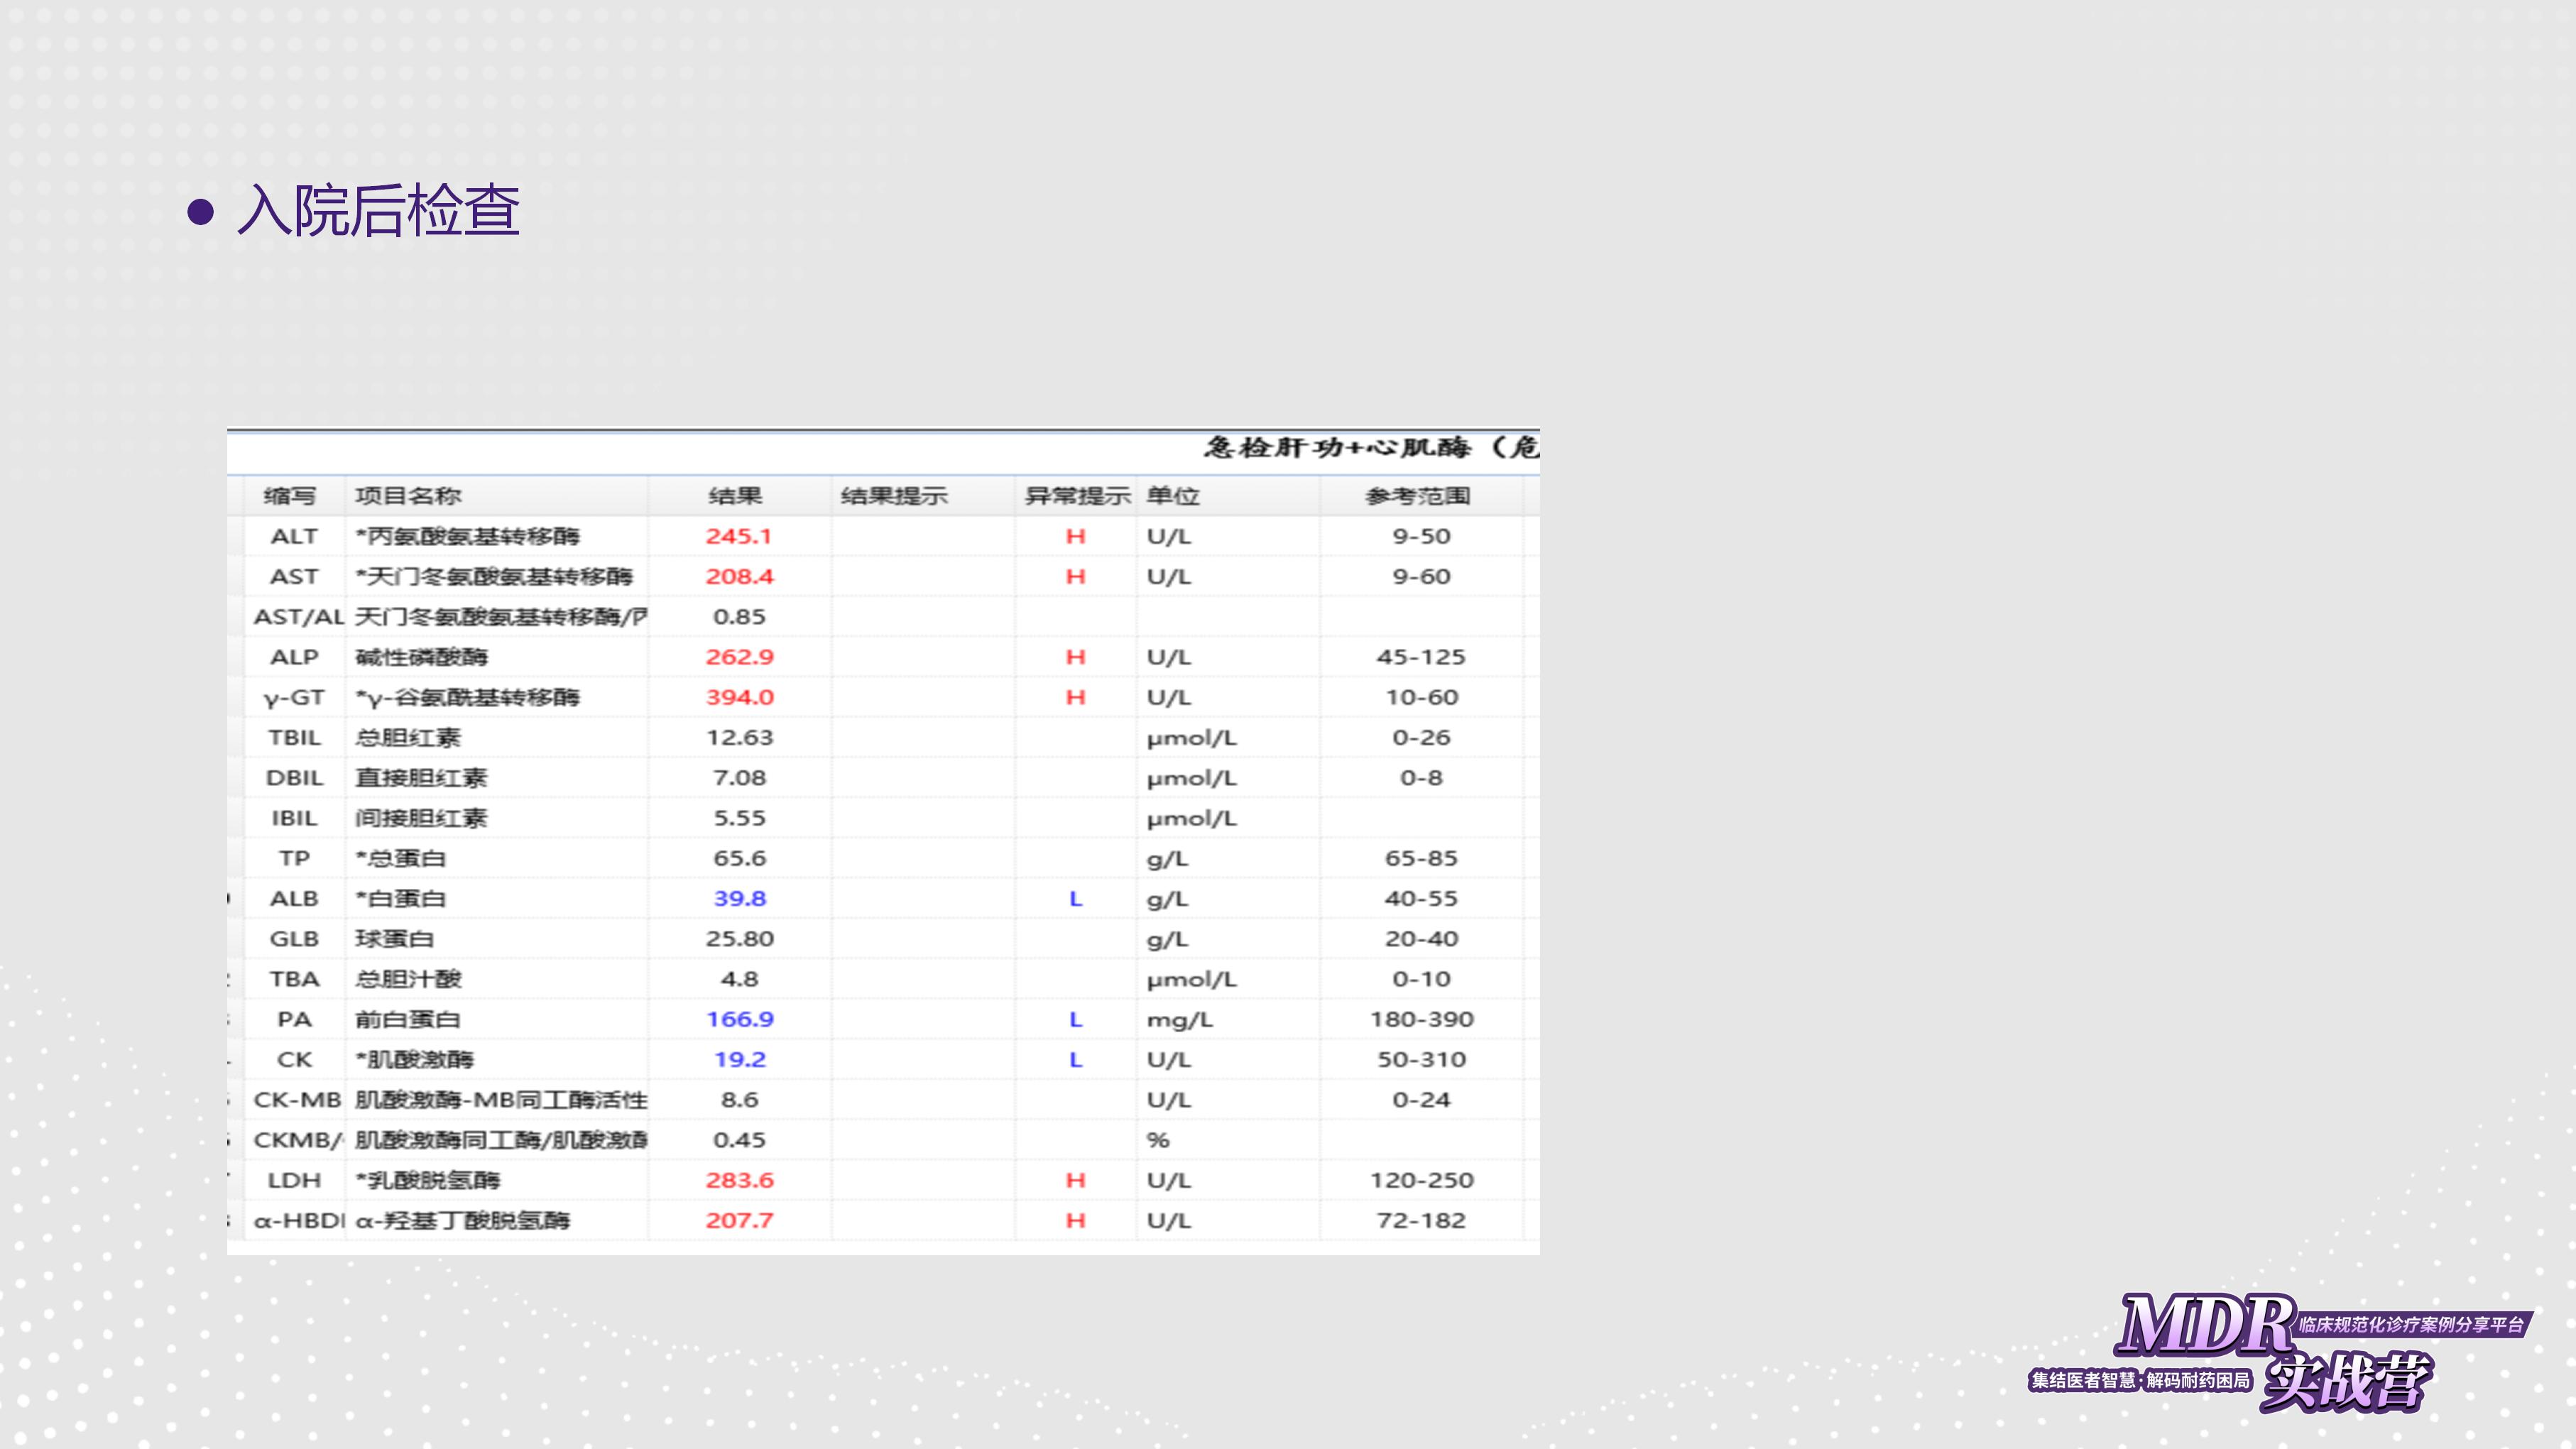This screenshot has height=1449, width=2576.
Task: Click the 结果 column header
Action: pos(736,496)
